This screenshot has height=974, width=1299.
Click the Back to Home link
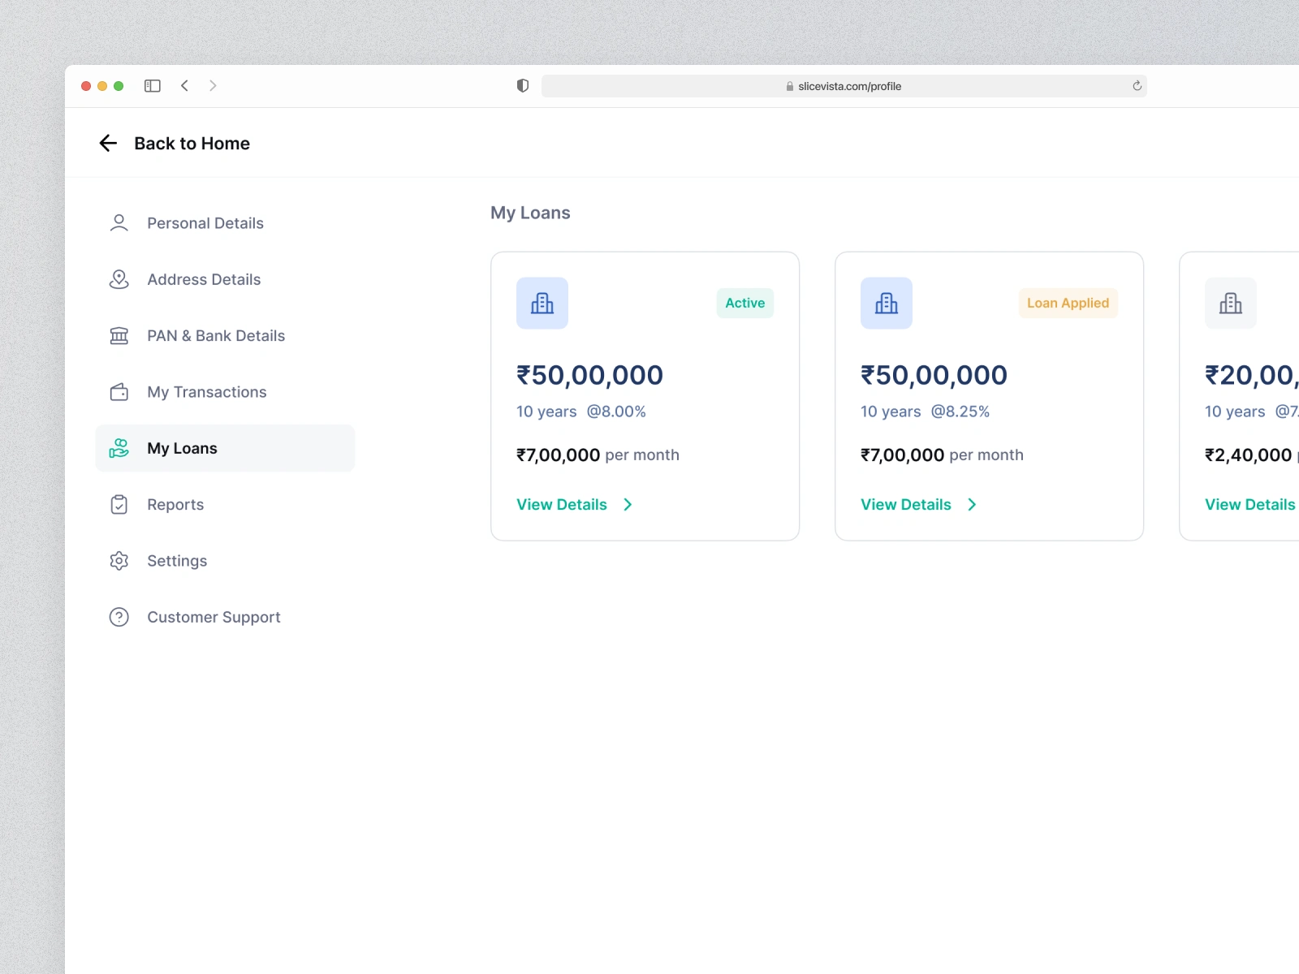[192, 144]
